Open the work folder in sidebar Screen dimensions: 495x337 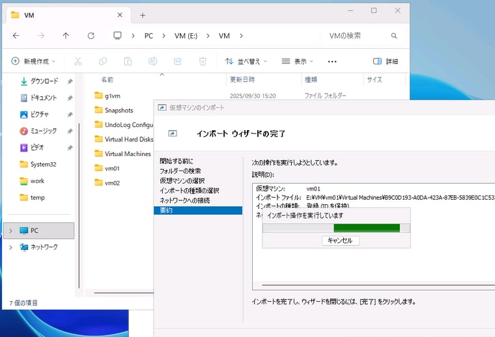[x=32, y=181]
